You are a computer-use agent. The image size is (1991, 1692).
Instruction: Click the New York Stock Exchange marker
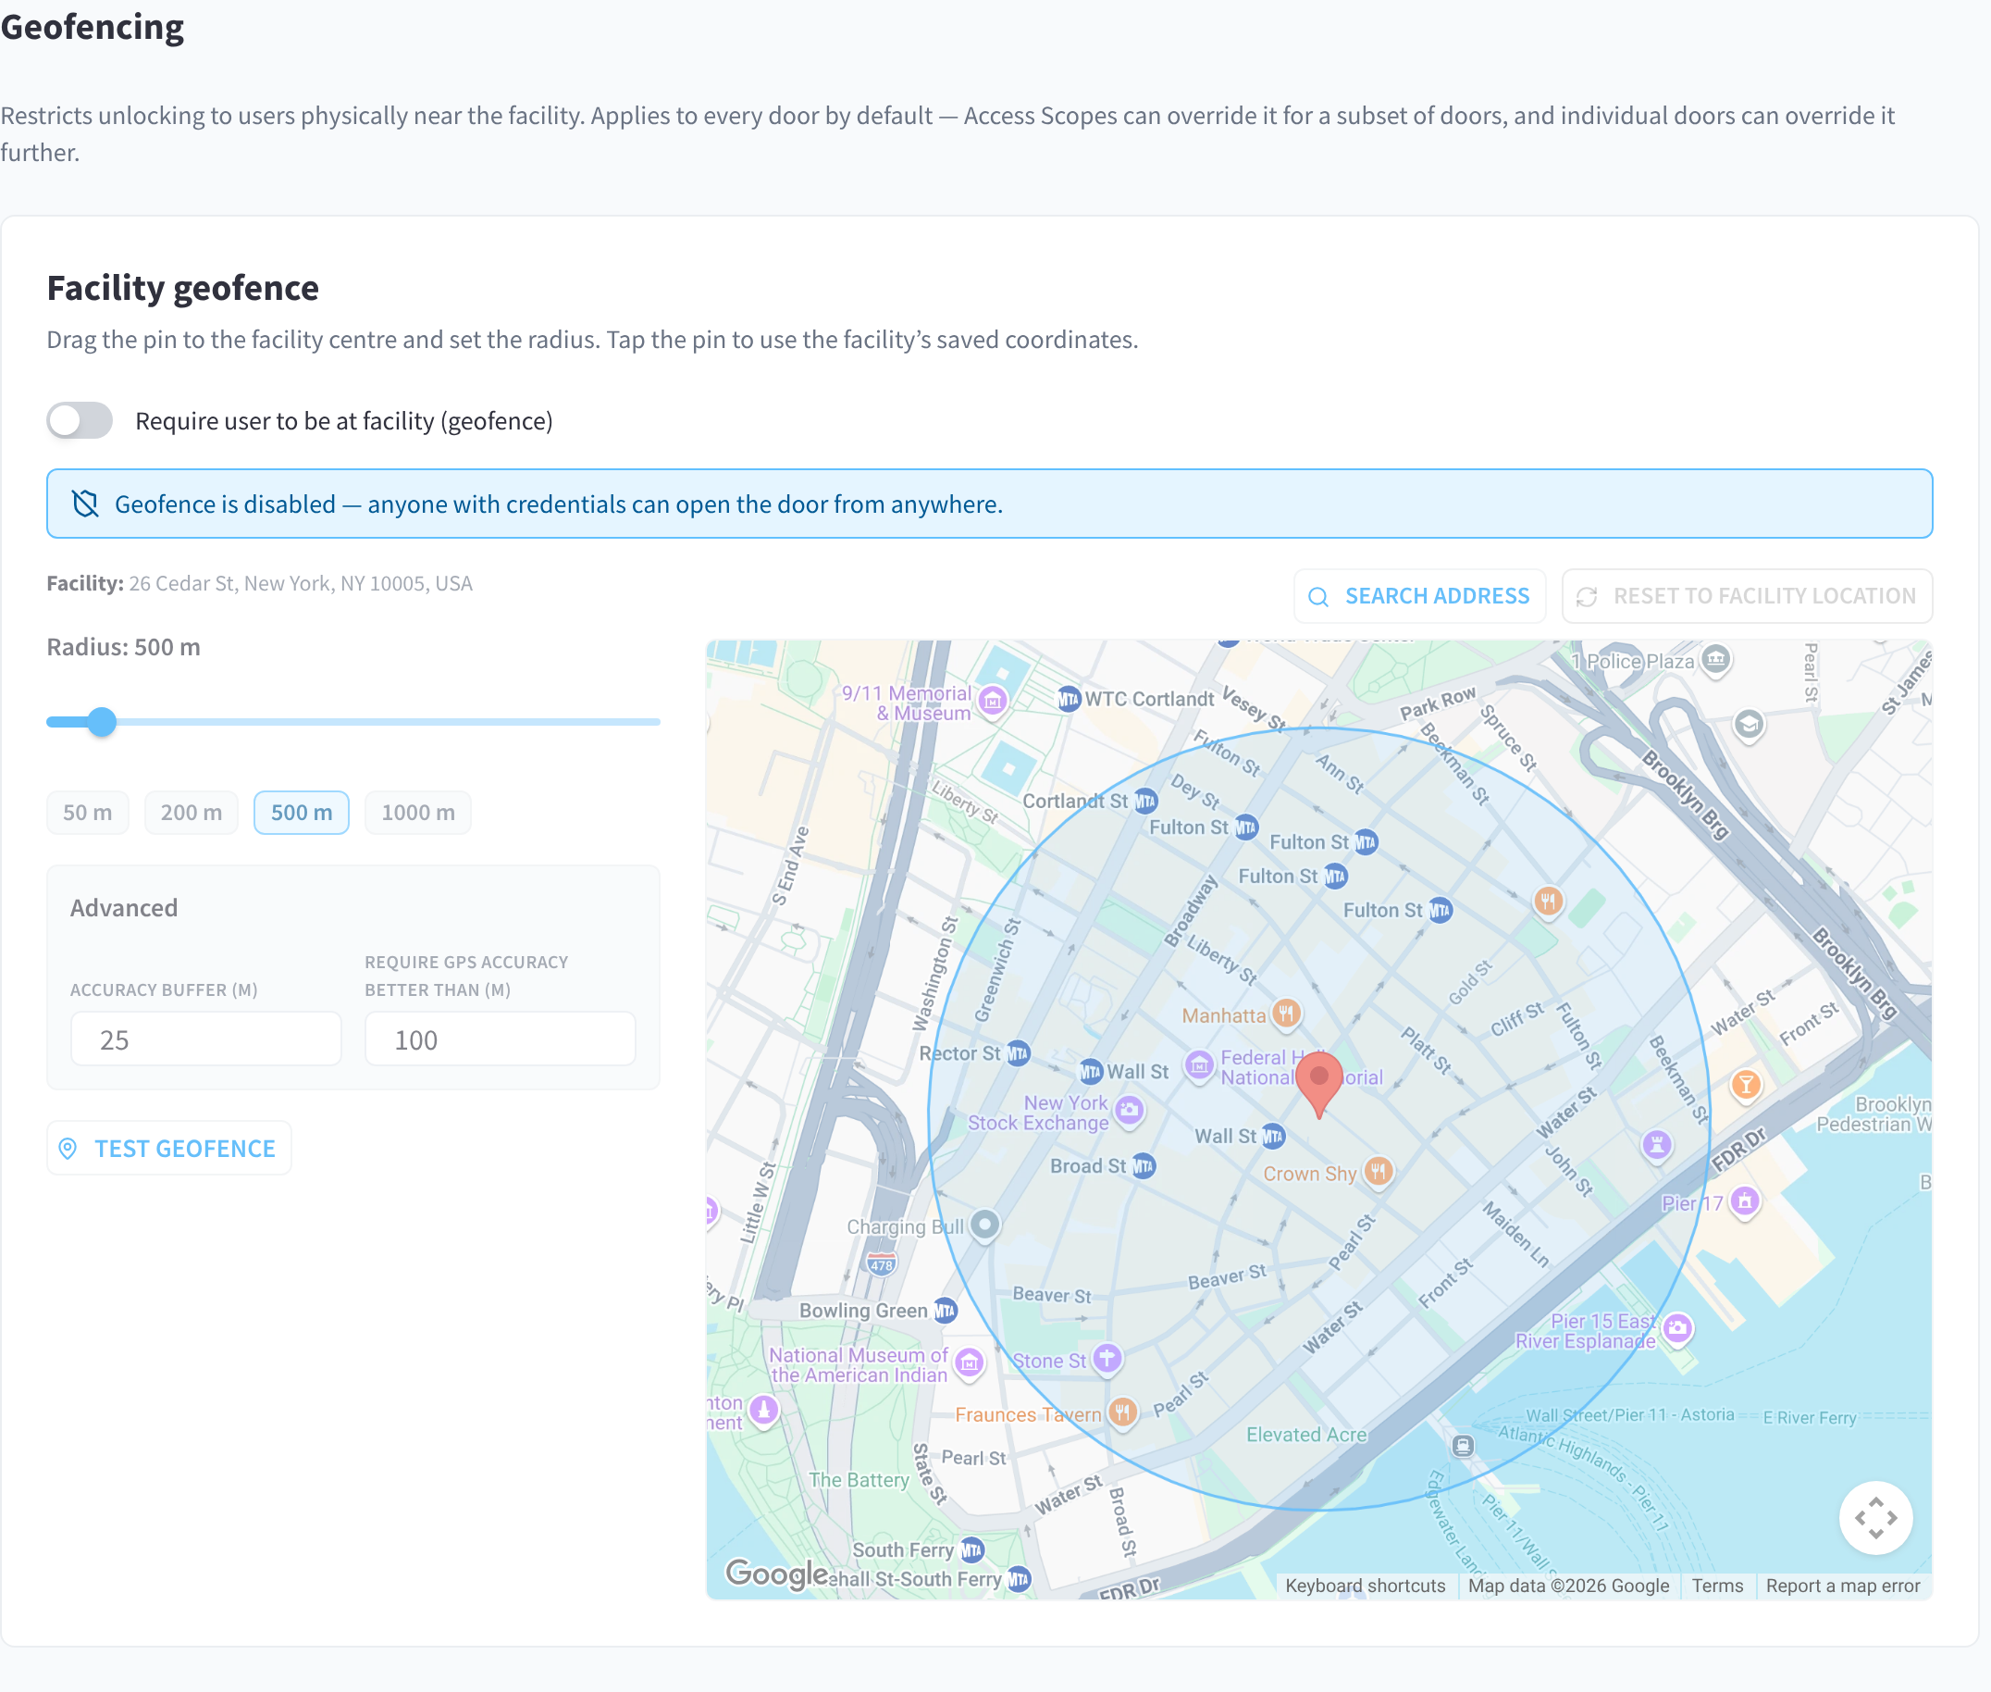(1131, 1111)
